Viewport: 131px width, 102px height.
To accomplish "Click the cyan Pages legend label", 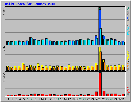I will click(128, 31).
